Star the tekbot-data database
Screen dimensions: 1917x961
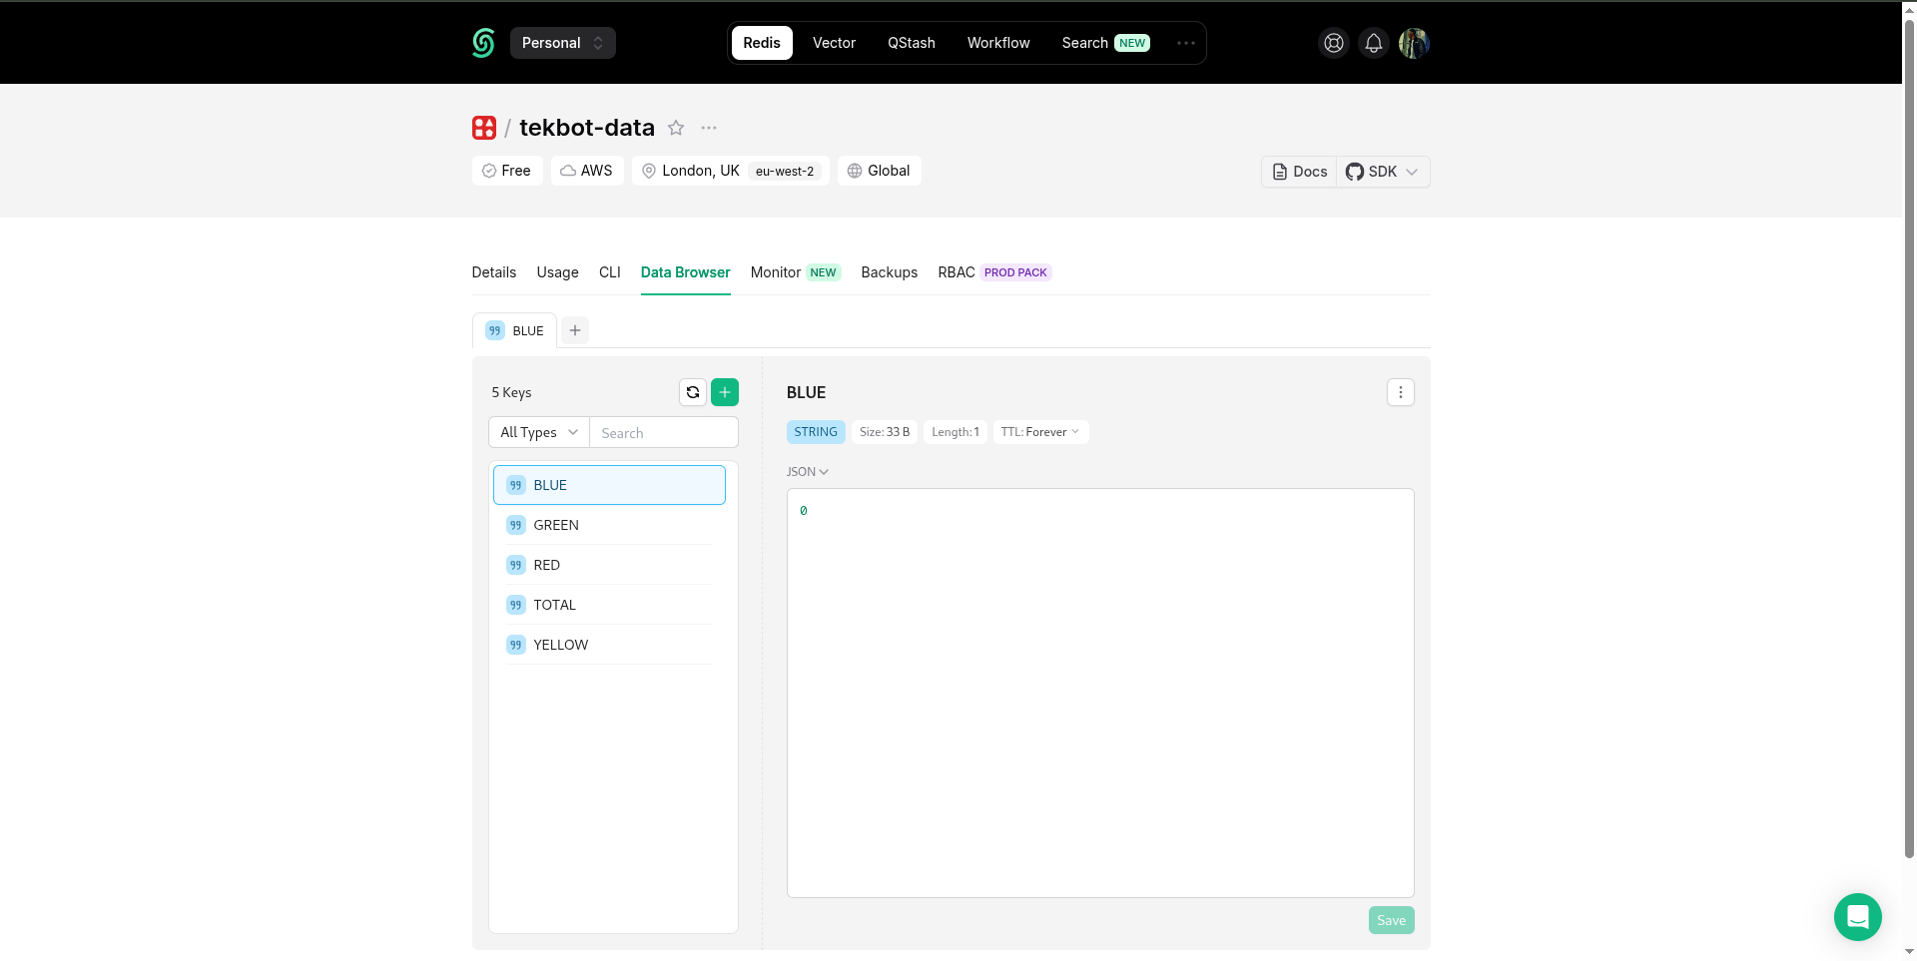(x=676, y=128)
